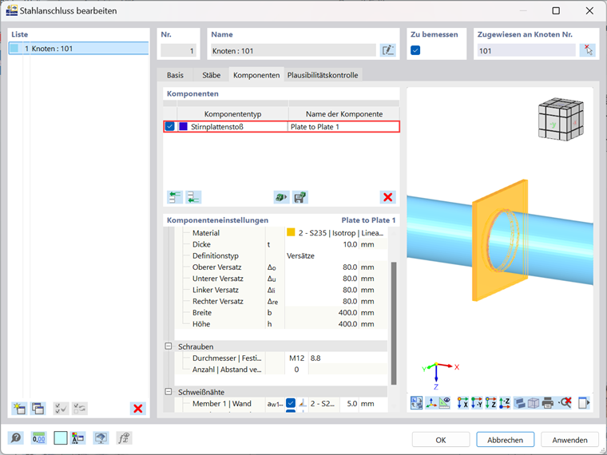This screenshot has height=455, width=607.
Task: Click the invert selection icon under Liste
Action: (80, 409)
